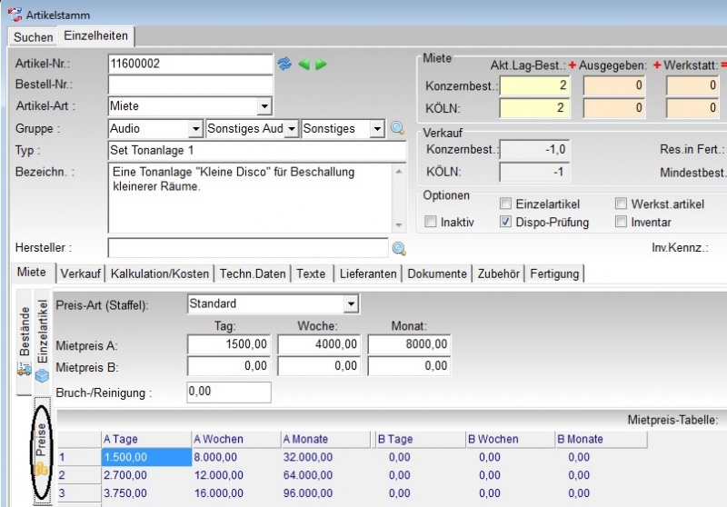Image resolution: width=727 pixels, height=507 pixels.
Task: Open the Verkauf tab
Action: click(80, 273)
